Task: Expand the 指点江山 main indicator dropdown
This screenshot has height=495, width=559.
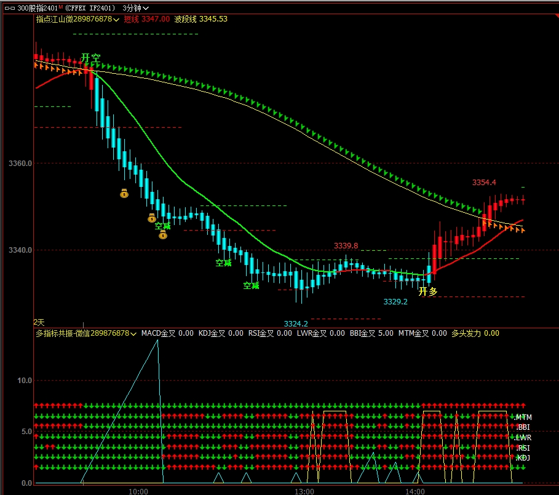Action: (x=116, y=20)
